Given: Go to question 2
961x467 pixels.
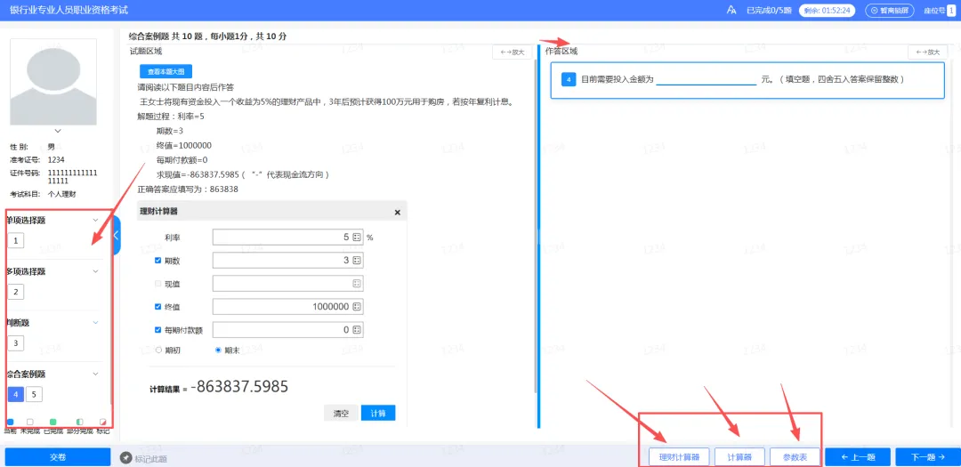Looking at the screenshot, I should pos(16,292).
